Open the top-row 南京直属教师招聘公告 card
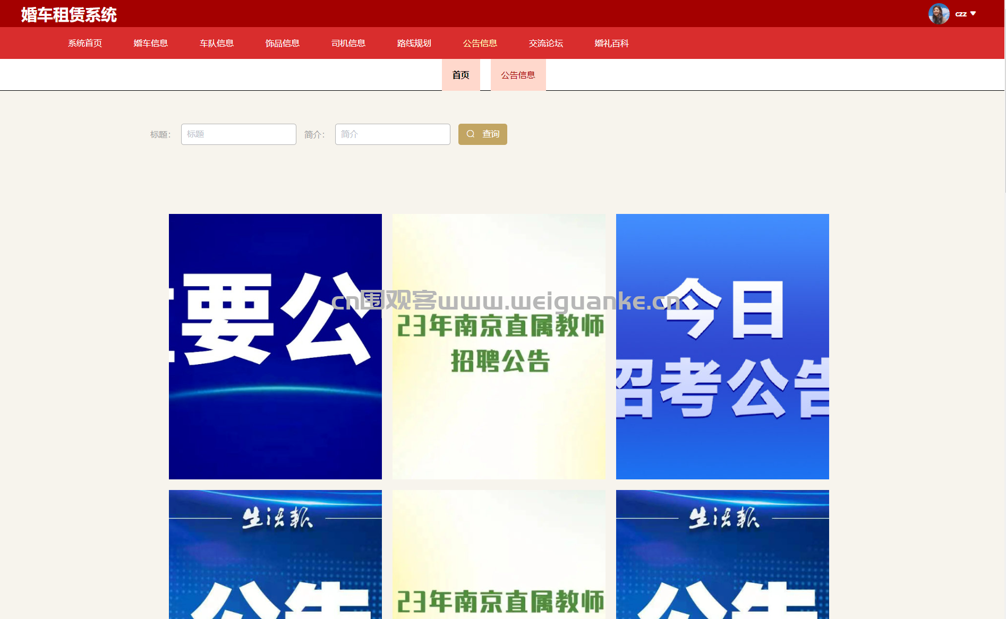The image size is (1006, 619). click(499, 347)
